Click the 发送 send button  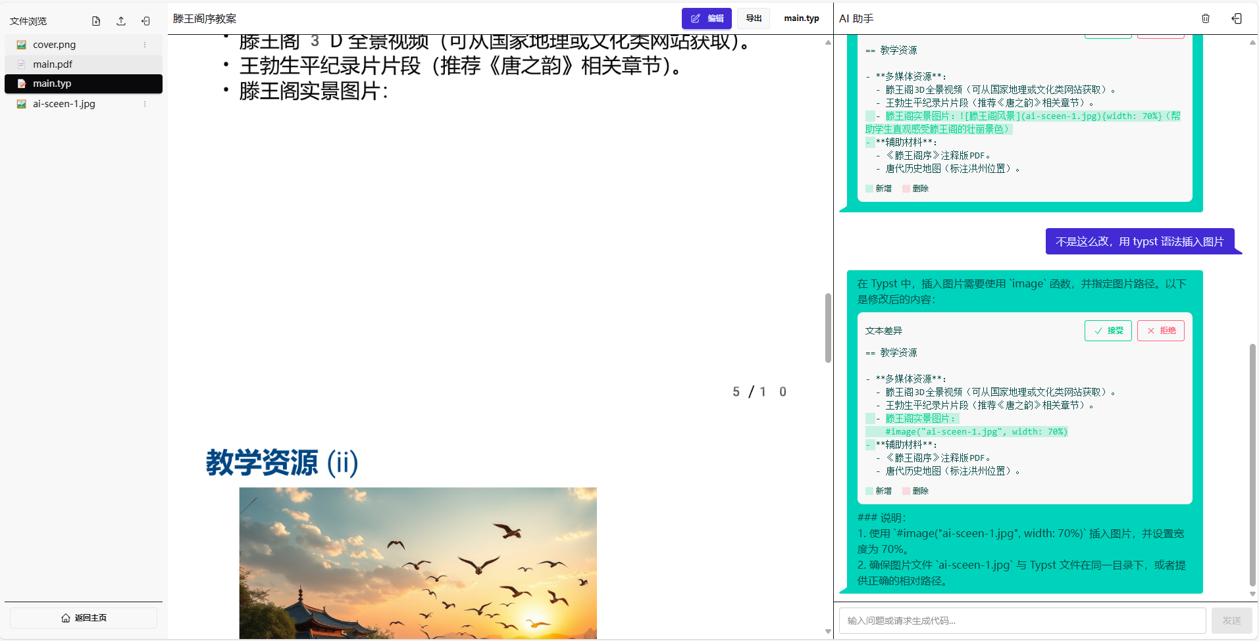1231,620
